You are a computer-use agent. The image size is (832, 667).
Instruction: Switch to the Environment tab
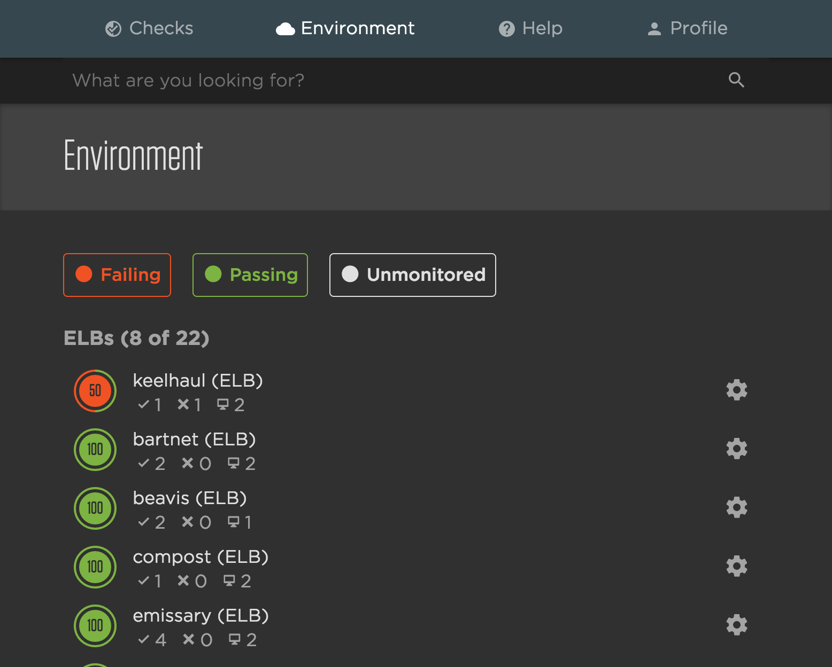click(345, 28)
